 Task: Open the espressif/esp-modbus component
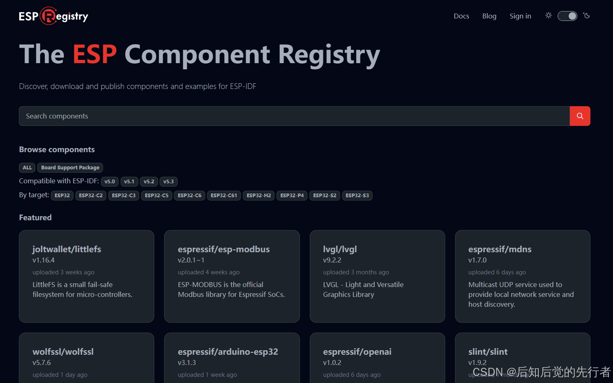[x=224, y=249]
